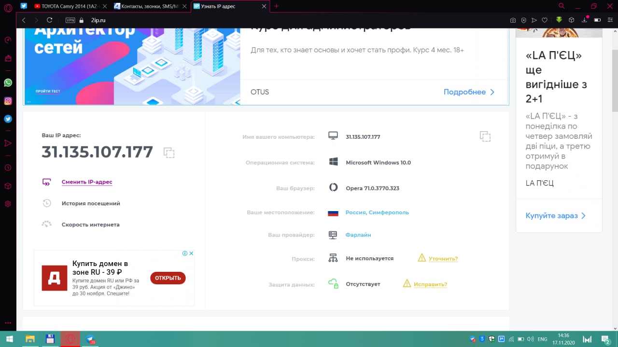
Task: Click the Фарлайн provider link
Action: point(358,235)
